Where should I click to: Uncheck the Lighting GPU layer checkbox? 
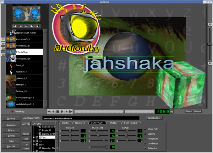coord(40,134)
